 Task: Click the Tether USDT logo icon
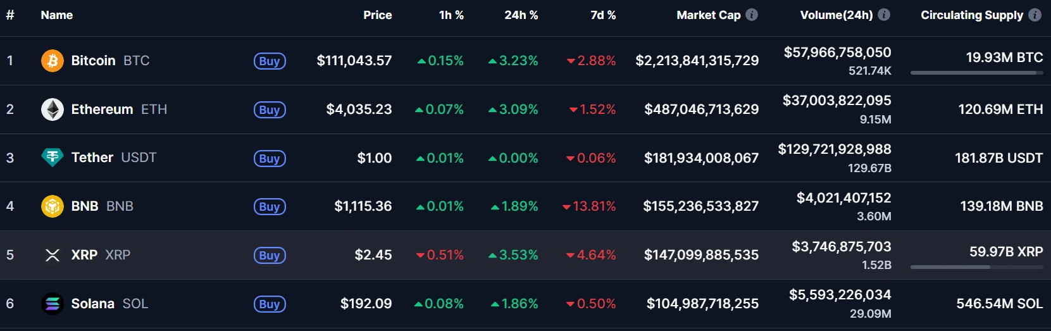click(53, 158)
